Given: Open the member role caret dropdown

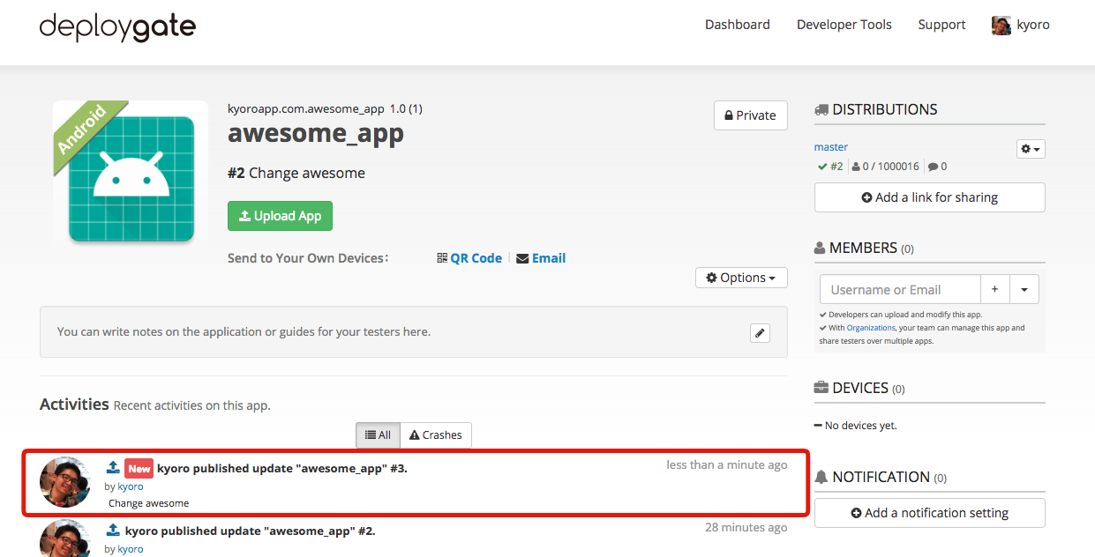Looking at the screenshot, I should pos(1024,289).
